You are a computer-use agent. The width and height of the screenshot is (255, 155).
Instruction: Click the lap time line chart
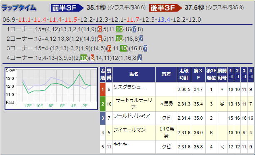(51, 89)
